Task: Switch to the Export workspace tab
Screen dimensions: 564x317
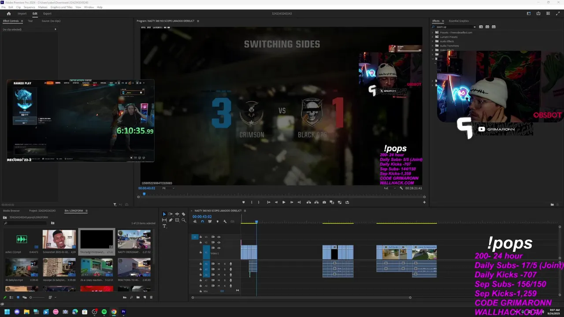Action: [x=47, y=14]
